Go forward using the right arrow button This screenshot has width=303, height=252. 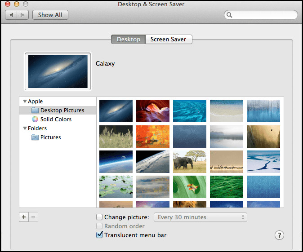coord(22,15)
